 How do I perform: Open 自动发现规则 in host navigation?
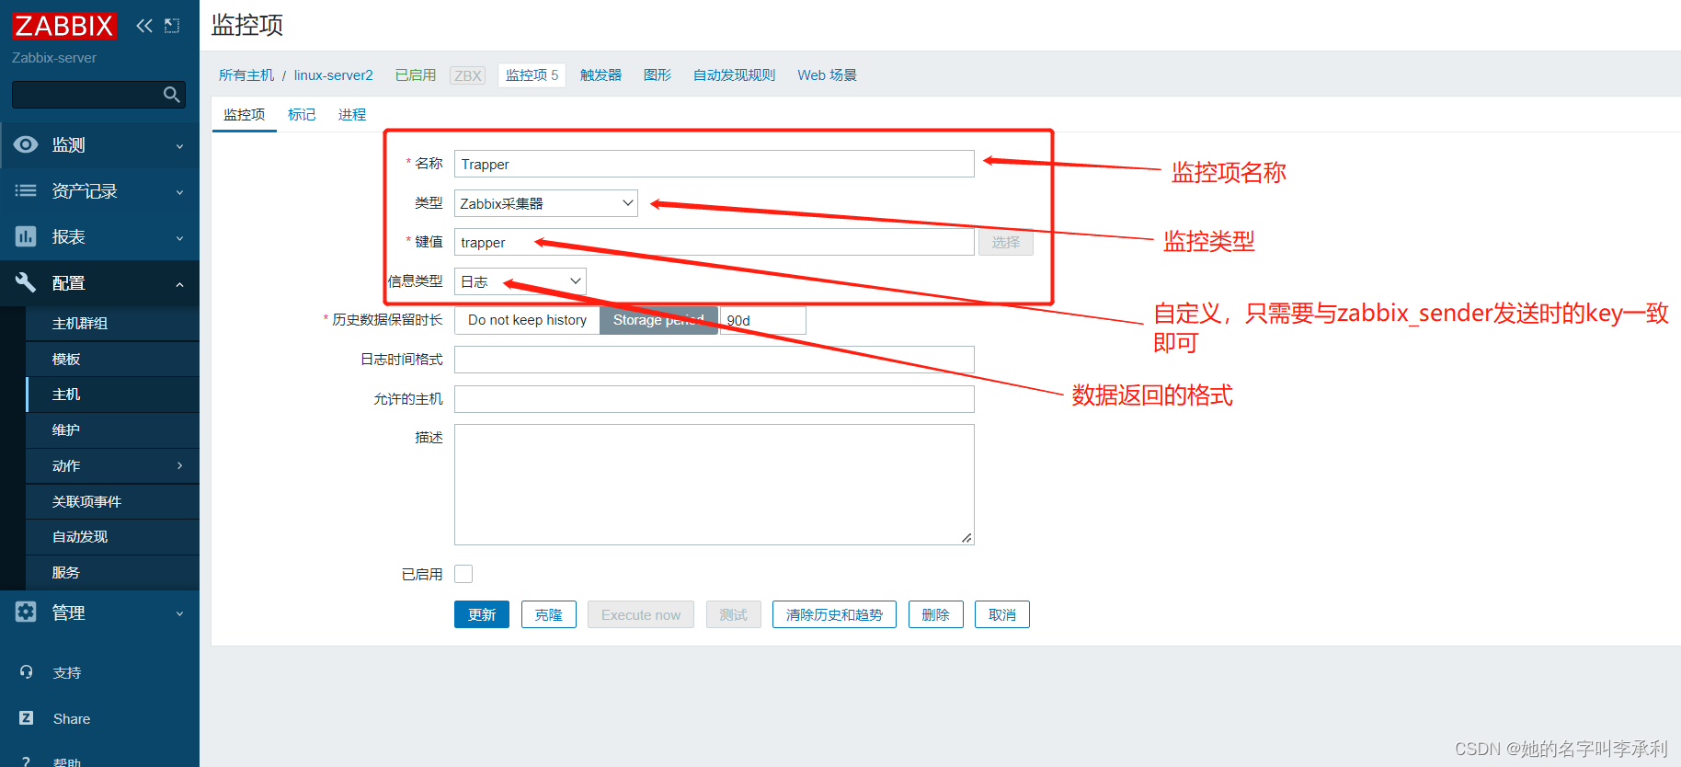click(734, 75)
